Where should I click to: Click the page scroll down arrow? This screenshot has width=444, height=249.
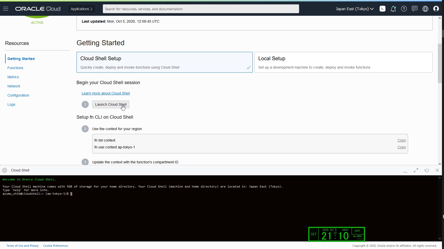440,164
